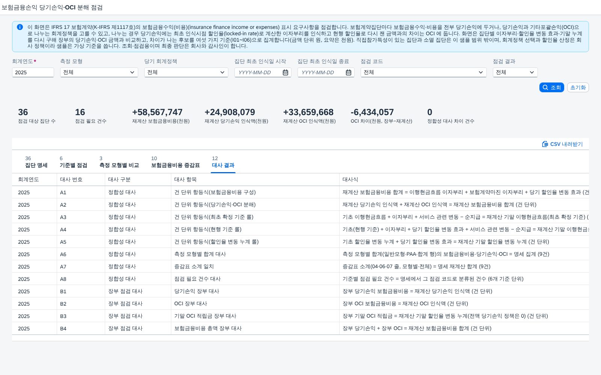This screenshot has height=375, width=601.
Task: Click the 16 점검 필요 건수 value
Action: point(80,112)
